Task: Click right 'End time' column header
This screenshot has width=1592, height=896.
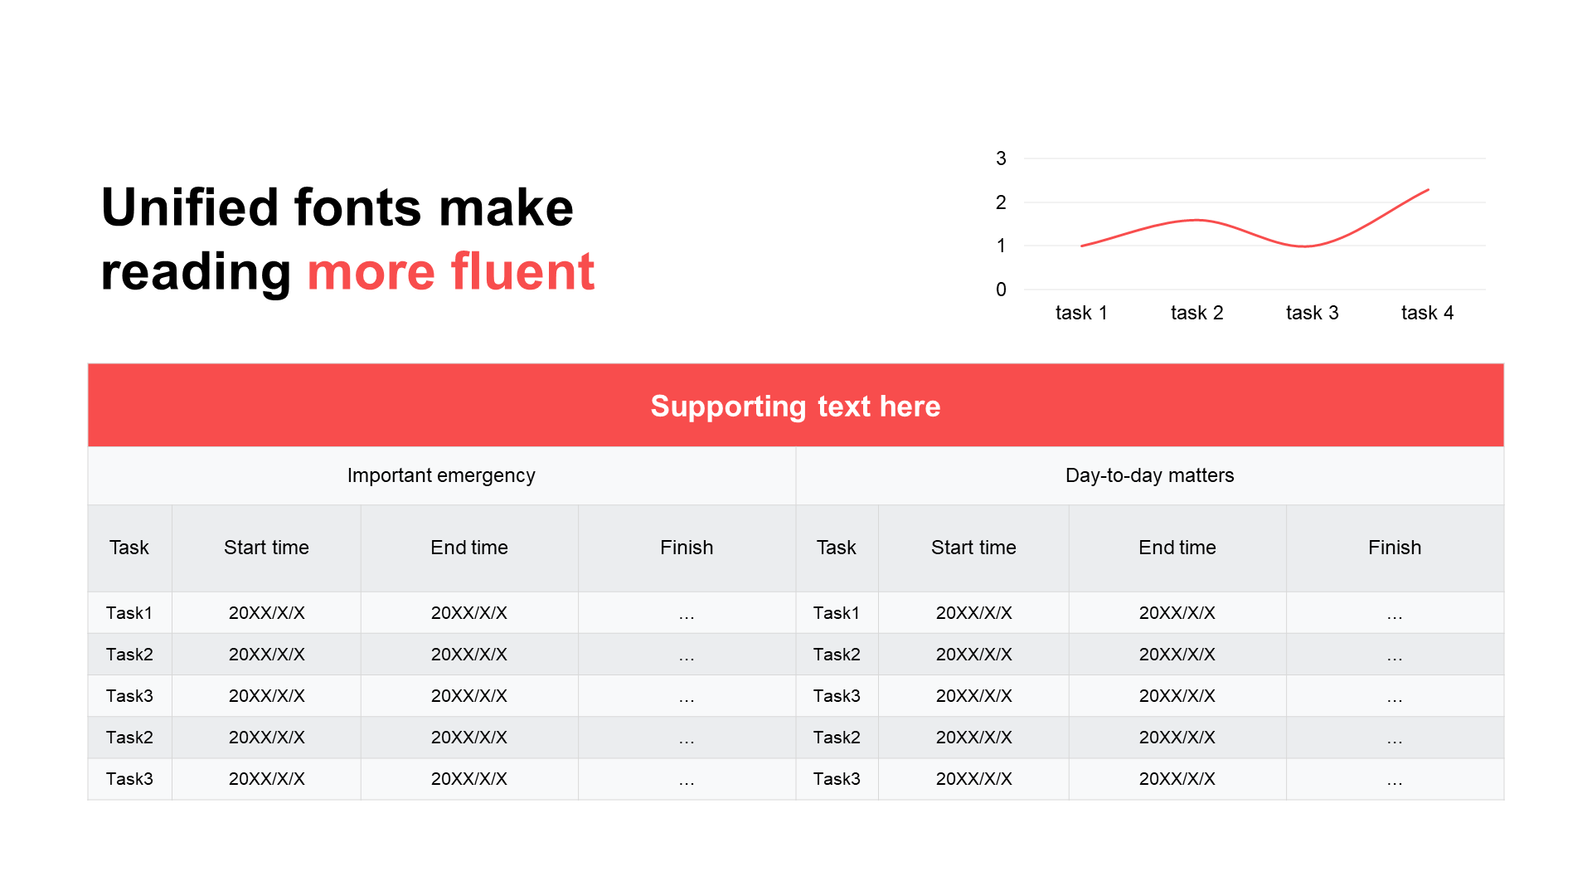Action: [x=1177, y=548]
